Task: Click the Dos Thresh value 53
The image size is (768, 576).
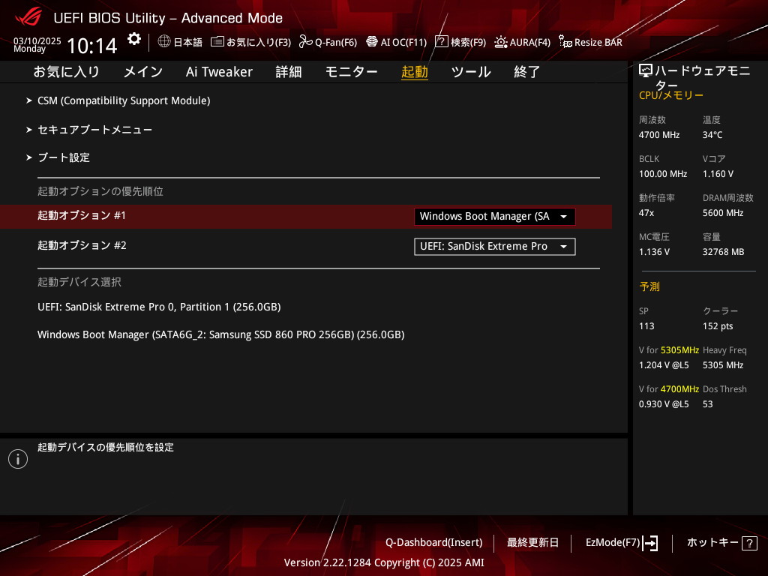Action: (x=708, y=404)
